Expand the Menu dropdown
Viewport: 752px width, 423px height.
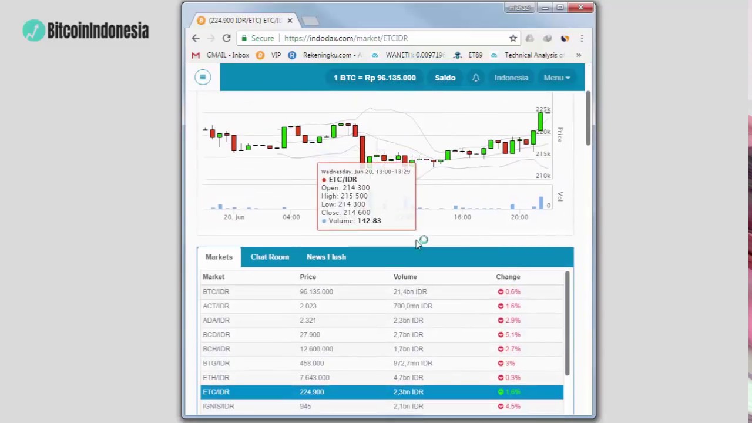[x=557, y=78]
